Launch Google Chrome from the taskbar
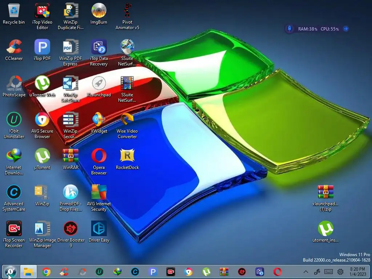 pyautogui.click(x=46, y=272)
